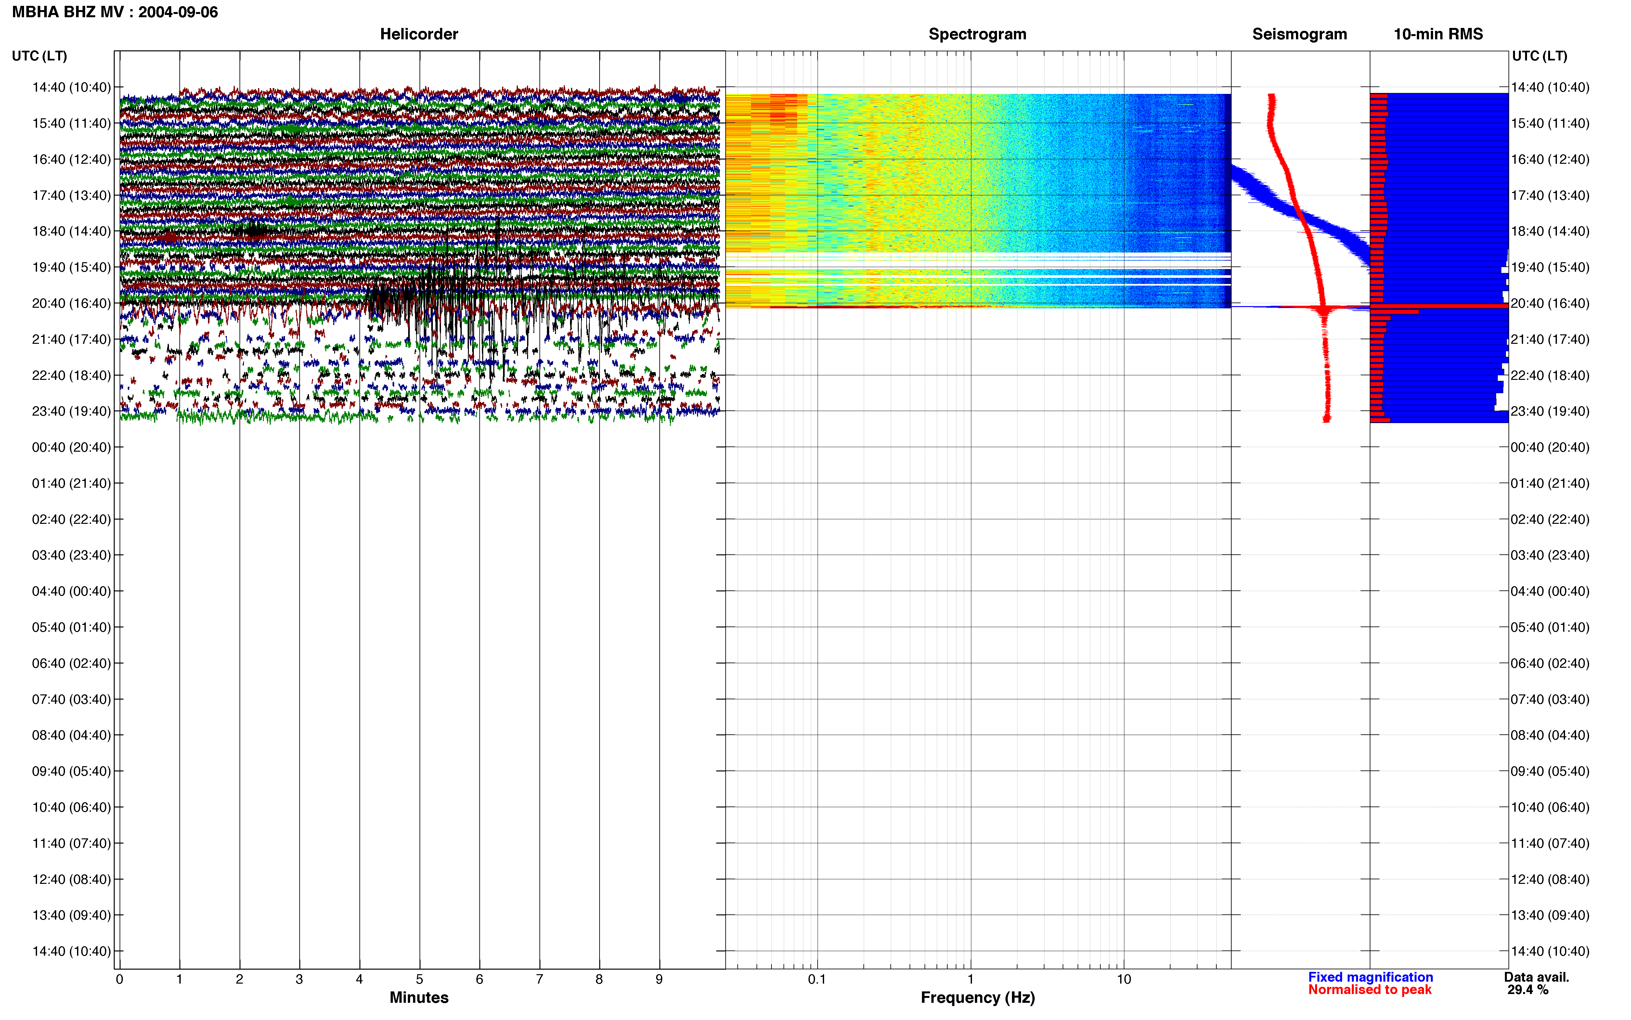Click the 'Spectrogram' panel heading
1631x1020 pixels.
[977, 34]
